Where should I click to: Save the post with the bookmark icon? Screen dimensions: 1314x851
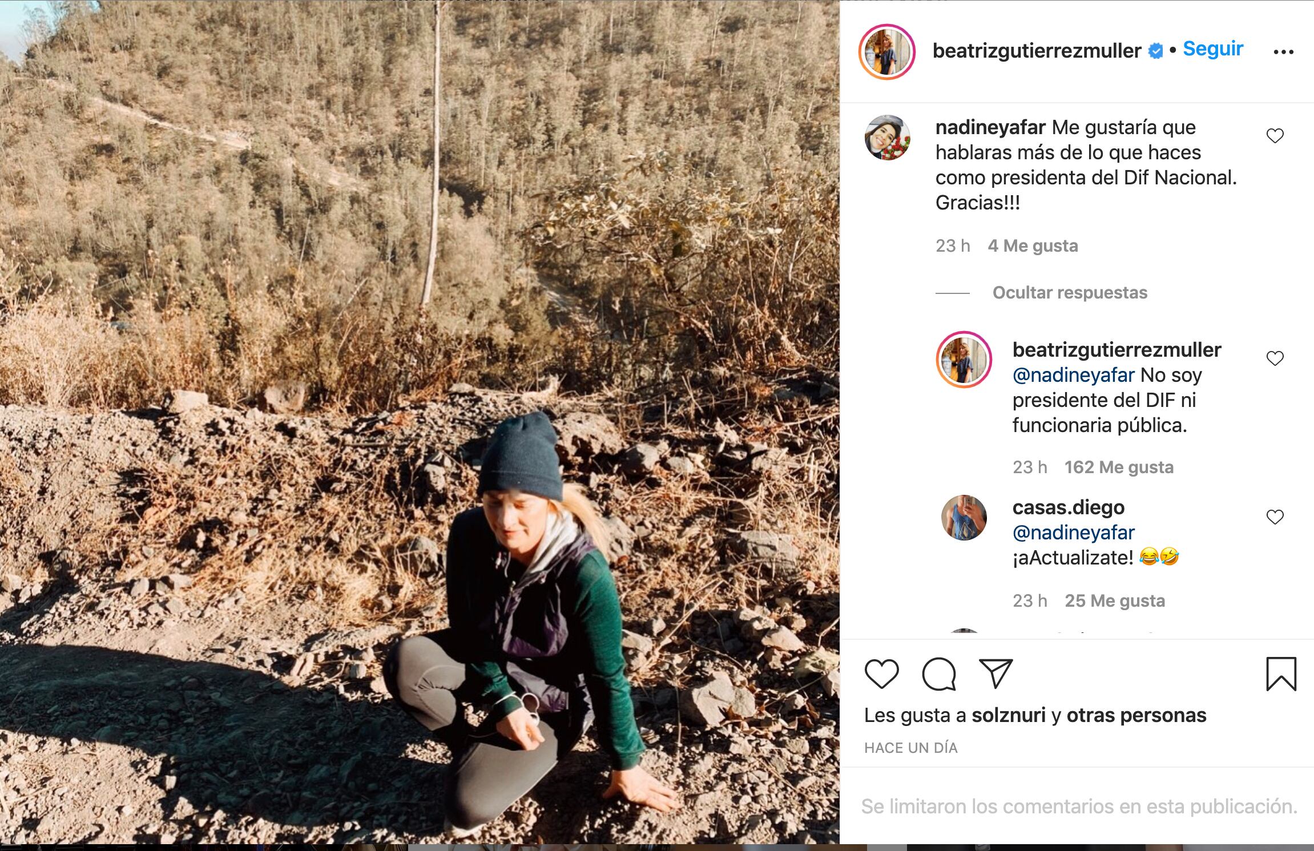(x=1281, y=674)
